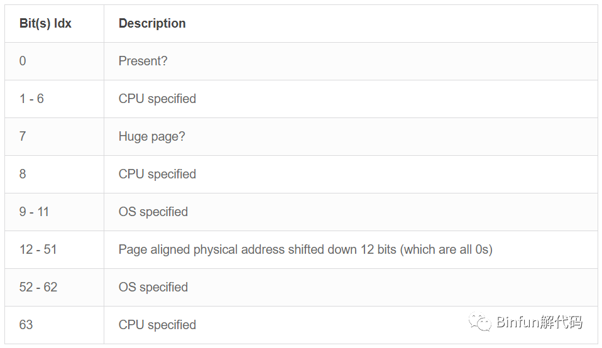Click the "Huge page?" description cell
Viewport: 602px width, 348px height.
coord(152,136)
